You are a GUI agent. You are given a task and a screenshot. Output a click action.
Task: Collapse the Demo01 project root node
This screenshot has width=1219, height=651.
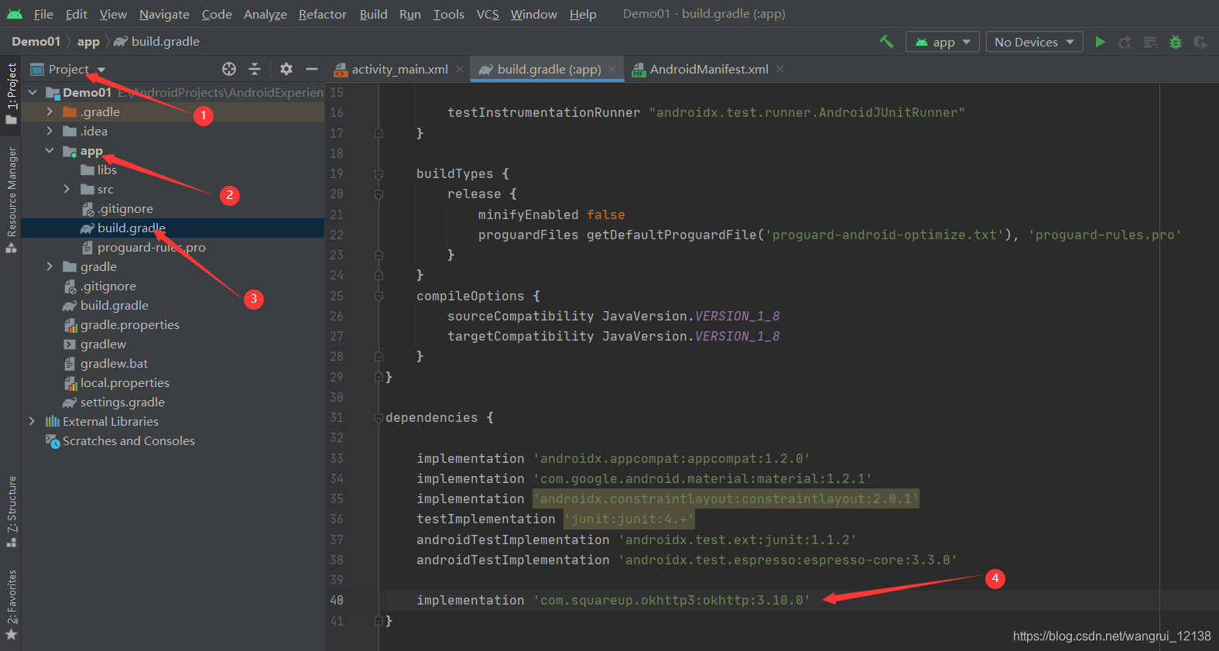click(33, 92)
